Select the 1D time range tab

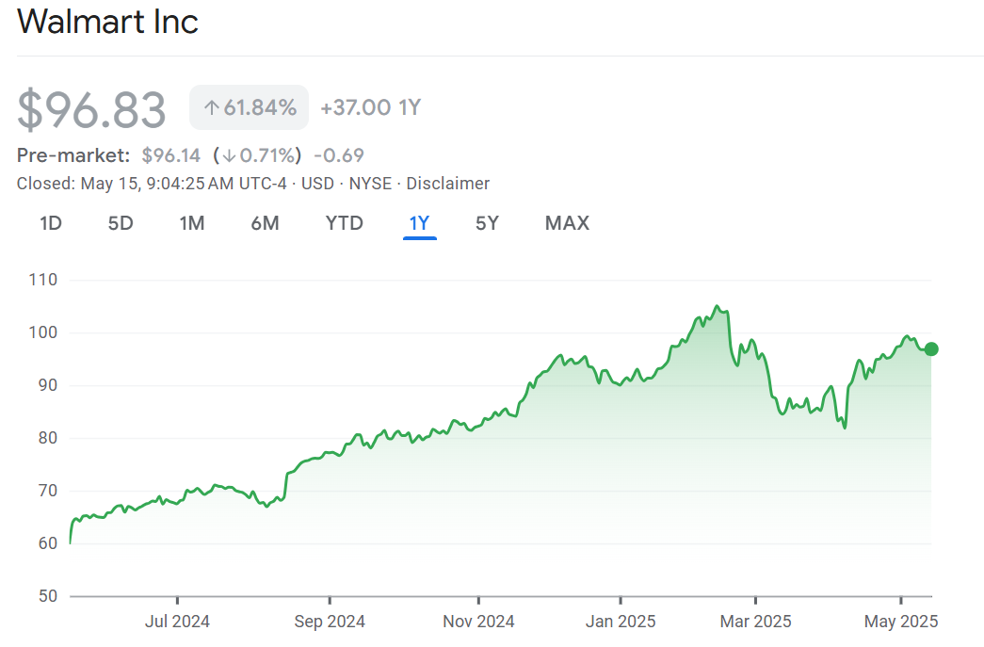coord(50,223)
